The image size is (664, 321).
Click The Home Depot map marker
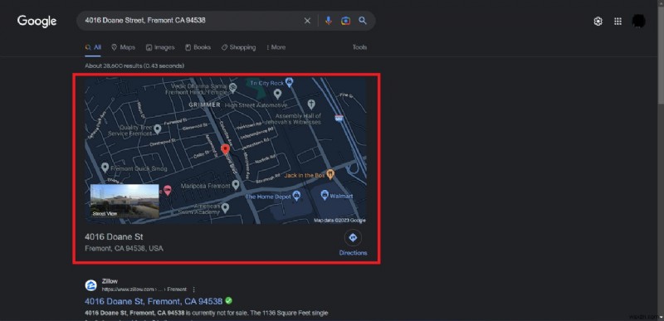point(297,196)
